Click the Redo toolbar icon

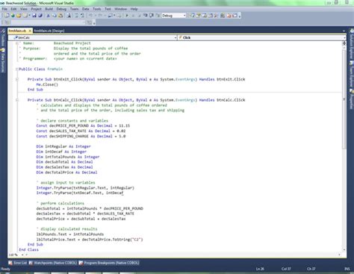point(100,16)
